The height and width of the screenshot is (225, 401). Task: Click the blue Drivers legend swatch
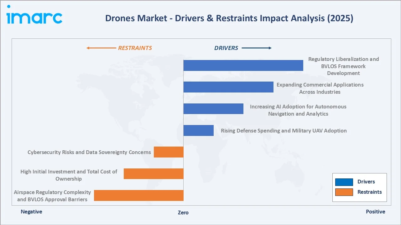tap(344, 182)
